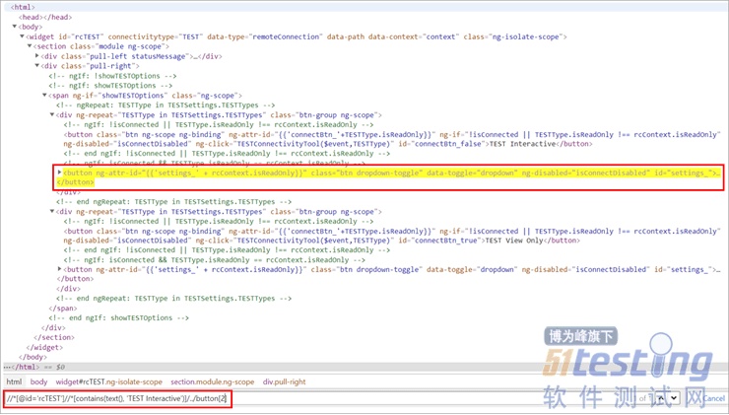This screenshot has height=415, width=729.
Task: Select the button line with id connectBtn_true
Action: tap(390, 236)
